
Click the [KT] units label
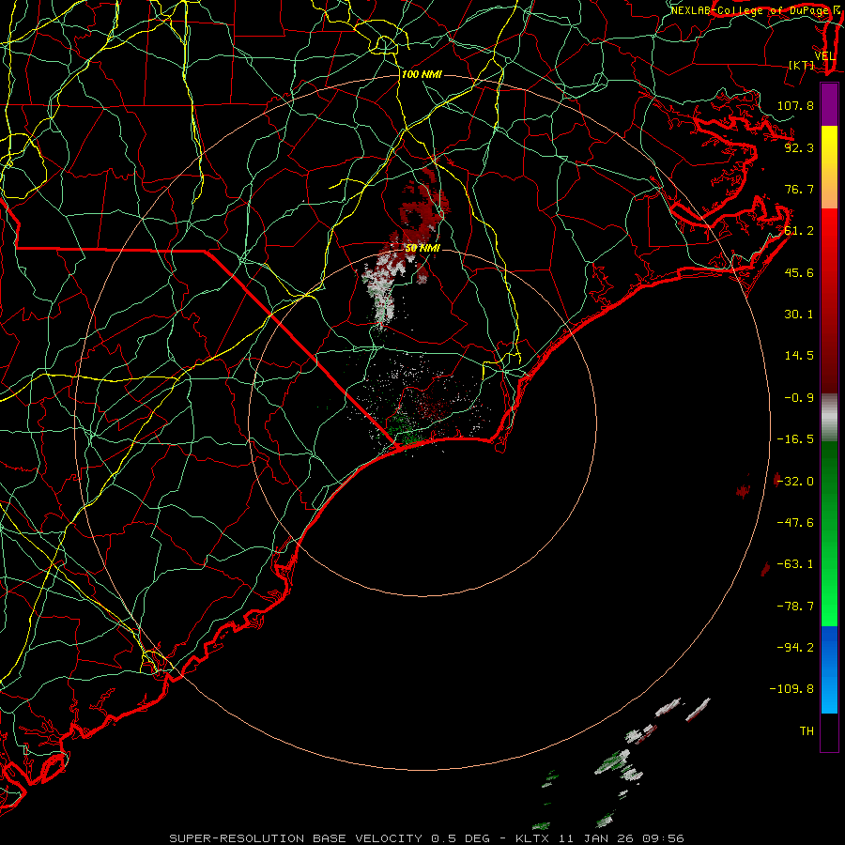pos(802,65)
